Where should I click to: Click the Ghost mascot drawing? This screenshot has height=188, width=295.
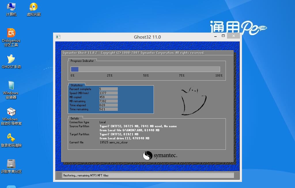pos(193,101)
